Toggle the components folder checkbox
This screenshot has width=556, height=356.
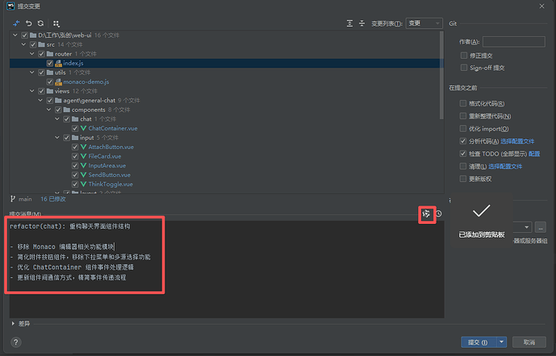point(58,110)
